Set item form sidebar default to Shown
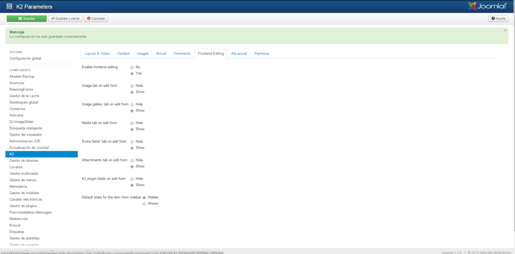The height and width of the screenshot is (254, 515). (x=144, y=204)
